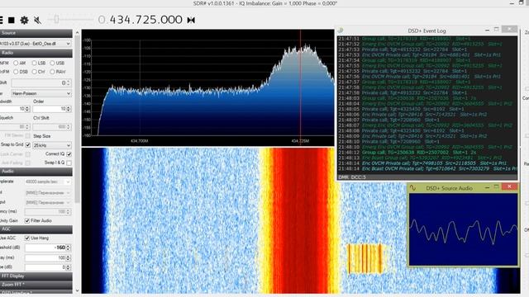Click the DSD+ Source Audio waveform display

point(463,229)
